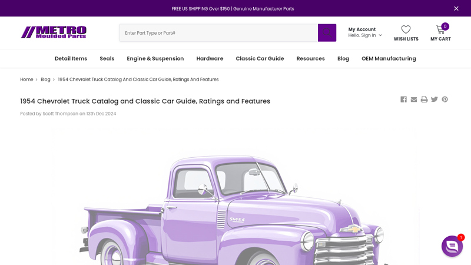This screenshot has width=471, height=265.
Task: Share article on Facebook
Action: click(x=403, y=100)
